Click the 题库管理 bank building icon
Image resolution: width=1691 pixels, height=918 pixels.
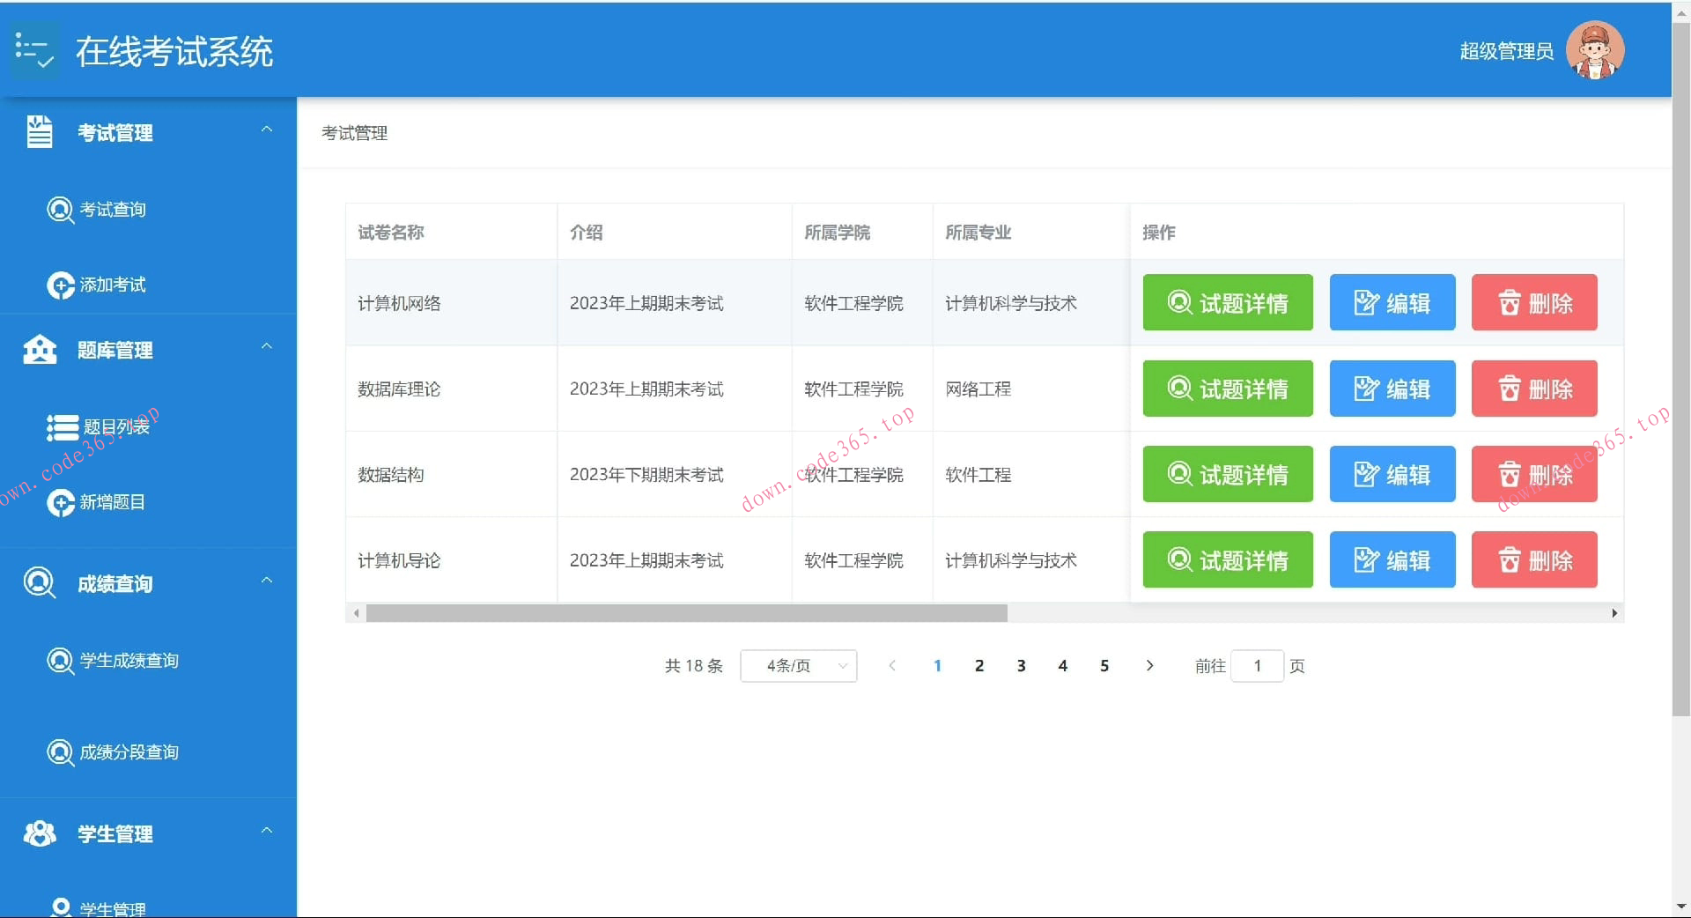pyautogui.click(x=39, y=350)
